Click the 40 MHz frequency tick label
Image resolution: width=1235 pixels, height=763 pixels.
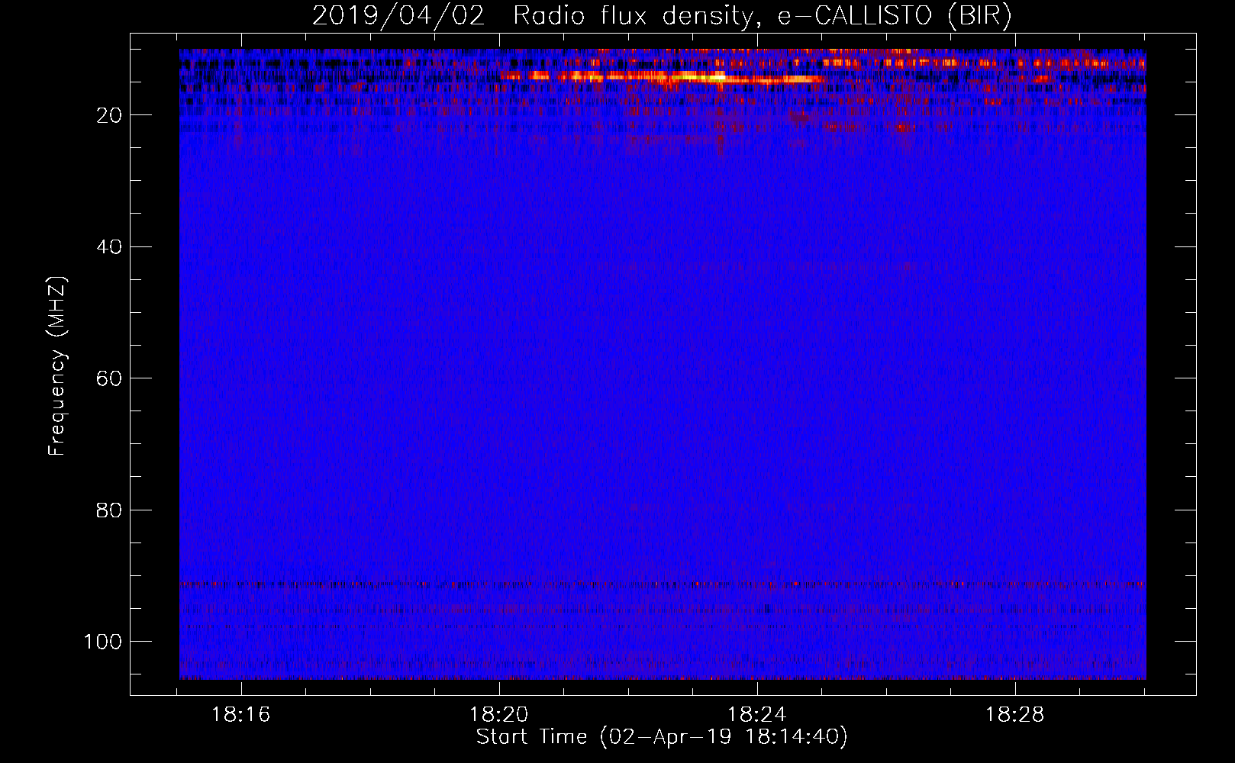point(109,246)
